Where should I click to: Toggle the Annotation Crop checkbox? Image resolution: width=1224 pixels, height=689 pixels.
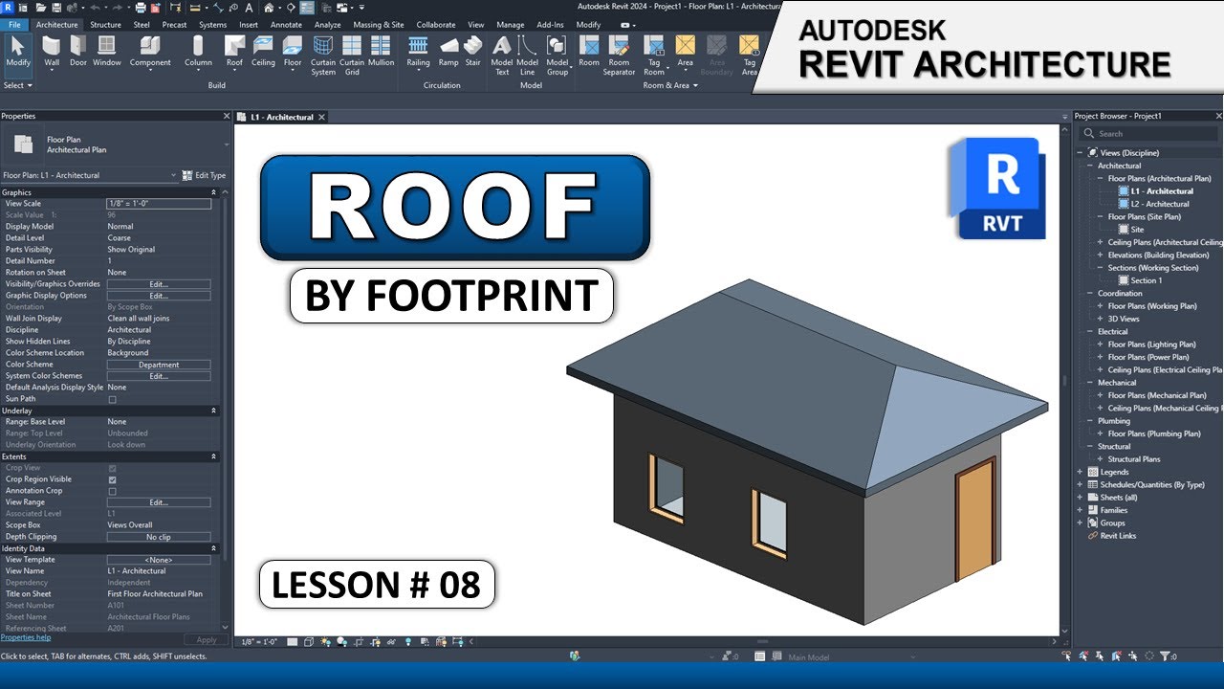click(x=112, y=491)
